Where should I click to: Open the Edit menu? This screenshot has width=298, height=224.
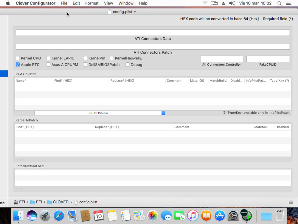(x=76, y=3)
